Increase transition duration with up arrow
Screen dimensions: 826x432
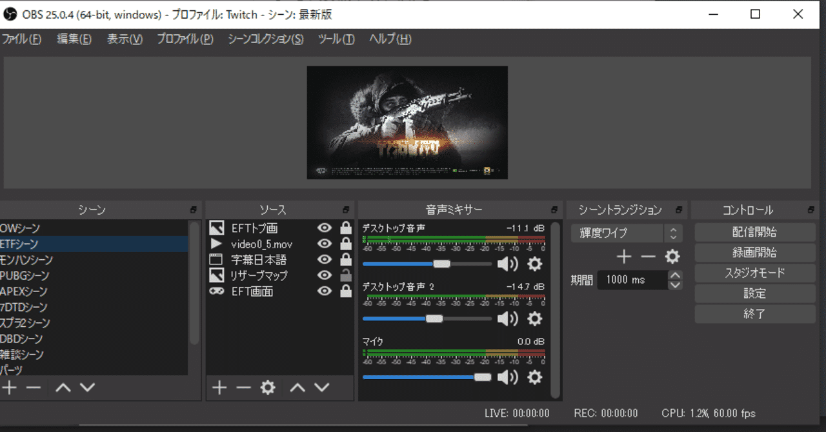pyautogui.click(x=675, y=275)
